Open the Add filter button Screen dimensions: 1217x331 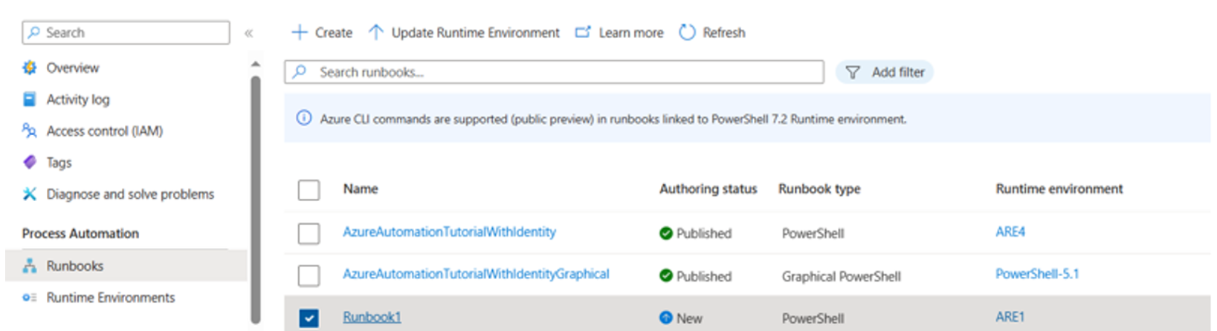885,72
